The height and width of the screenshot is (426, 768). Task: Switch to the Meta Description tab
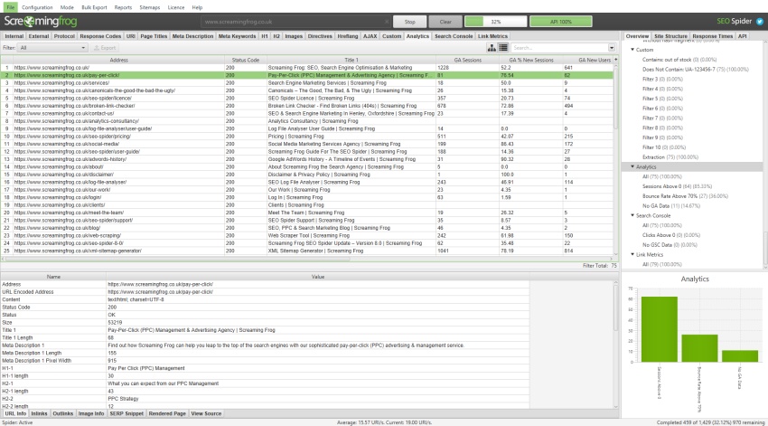tap(192, 36)
